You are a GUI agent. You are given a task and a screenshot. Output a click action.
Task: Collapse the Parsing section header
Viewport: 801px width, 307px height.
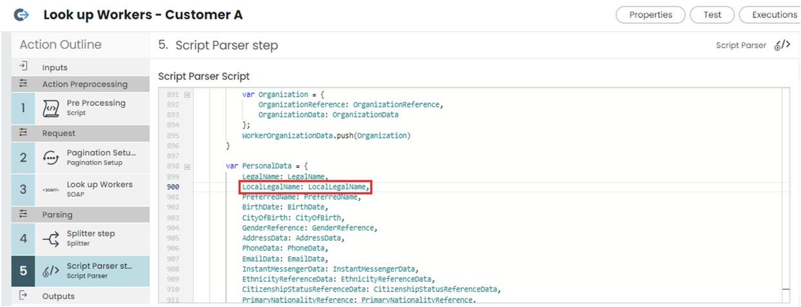[x=80, y=214]
